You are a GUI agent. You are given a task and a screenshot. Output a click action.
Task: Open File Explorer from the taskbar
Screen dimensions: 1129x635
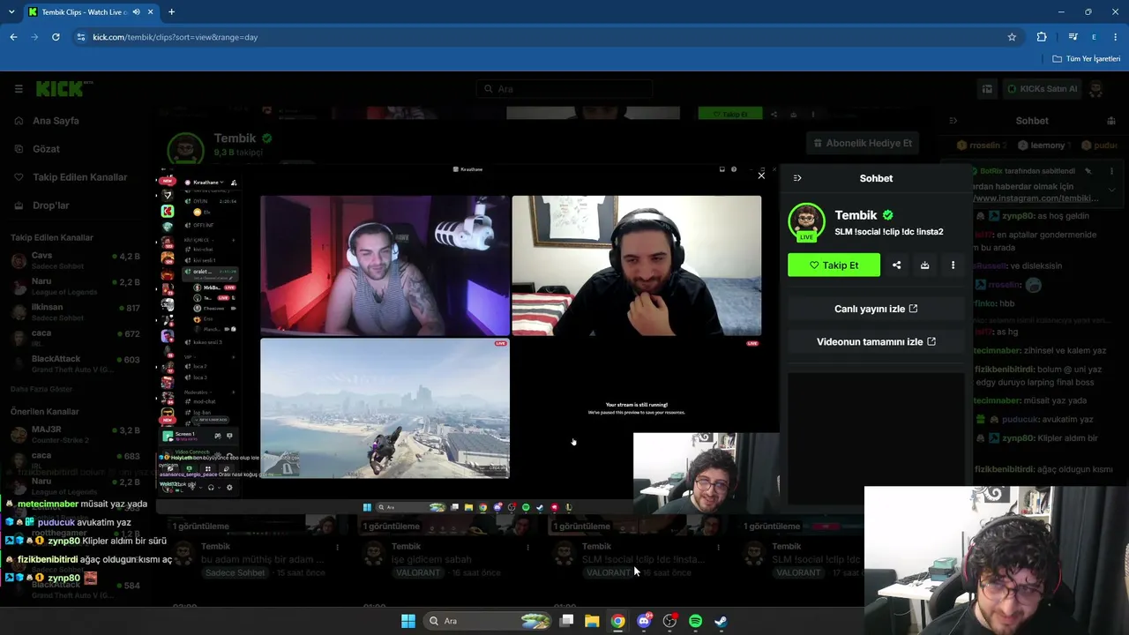[x=592, y=621]
